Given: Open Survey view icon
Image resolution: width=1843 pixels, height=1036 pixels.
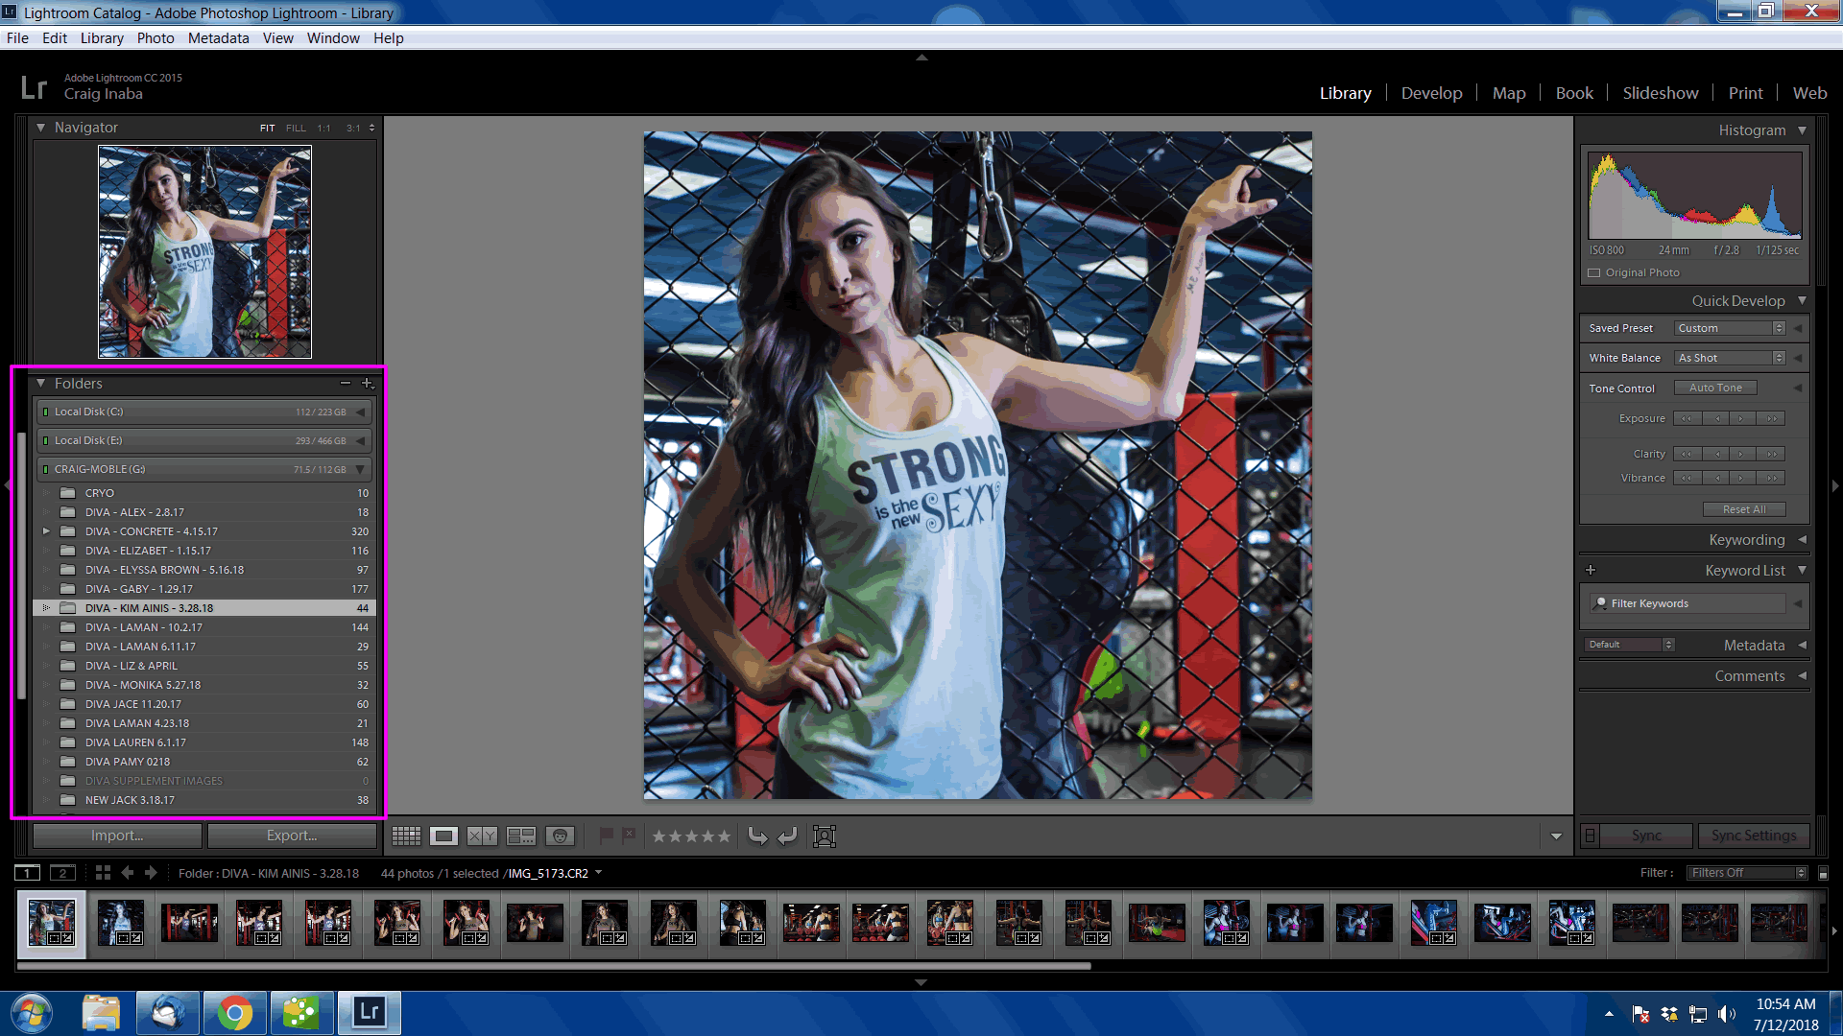Looking at the screenshot, I should pyautogui.click(x=521, y=836).
